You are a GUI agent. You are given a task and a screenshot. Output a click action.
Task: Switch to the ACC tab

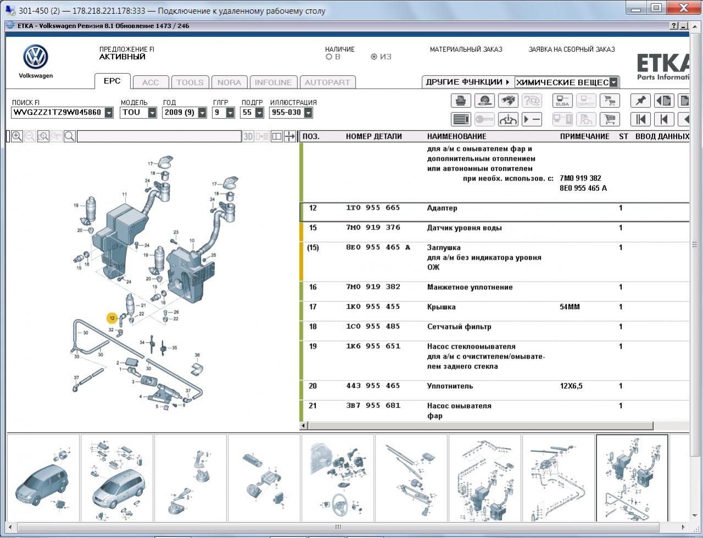click(151, 83)
